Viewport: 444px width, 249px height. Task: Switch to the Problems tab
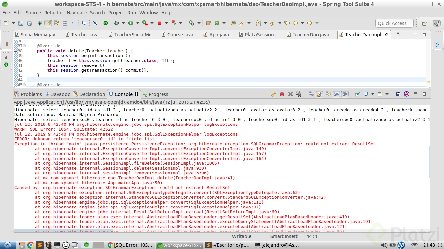click(28, 94)
